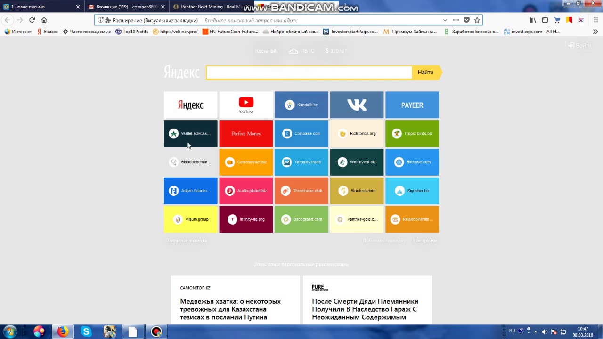Open the Bitcogrand.com tile
The height and width of the screenshot is (339, 603).
pos(301,219)
